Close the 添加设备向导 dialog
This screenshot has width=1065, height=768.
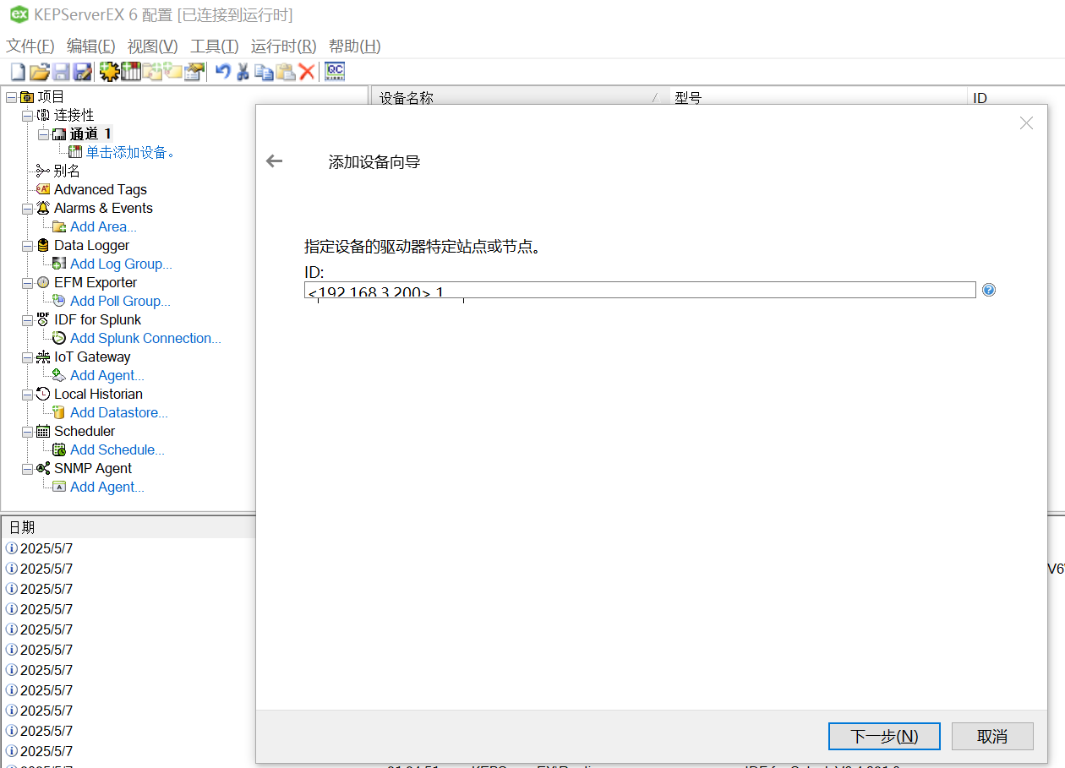point(1026,123)
